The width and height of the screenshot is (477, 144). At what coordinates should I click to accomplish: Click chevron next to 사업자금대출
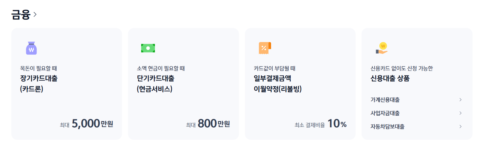click(460, 113)
